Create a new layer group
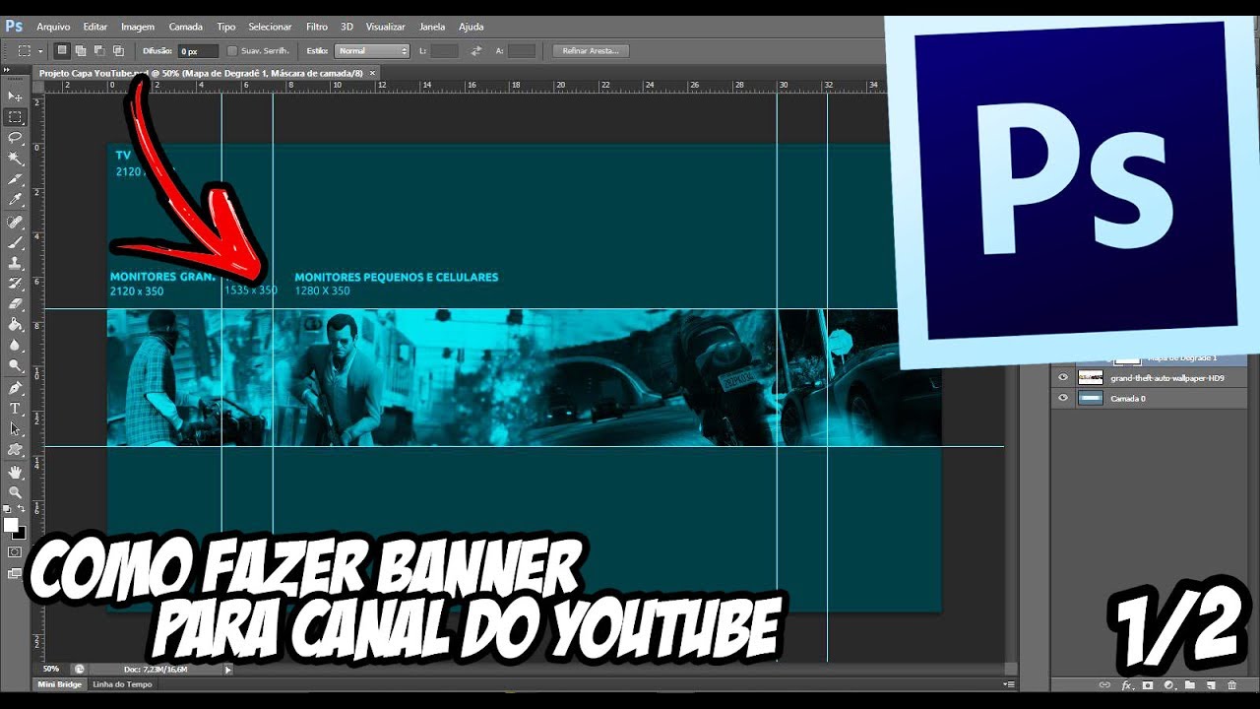1260x709 pixels. click(1189, 684)
